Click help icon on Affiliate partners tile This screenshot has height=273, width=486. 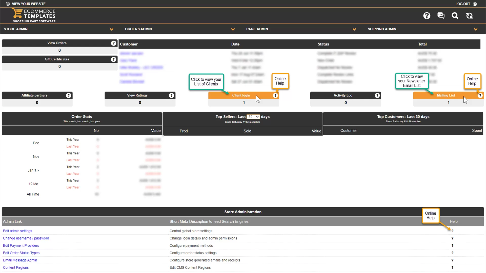pos(69,96)
